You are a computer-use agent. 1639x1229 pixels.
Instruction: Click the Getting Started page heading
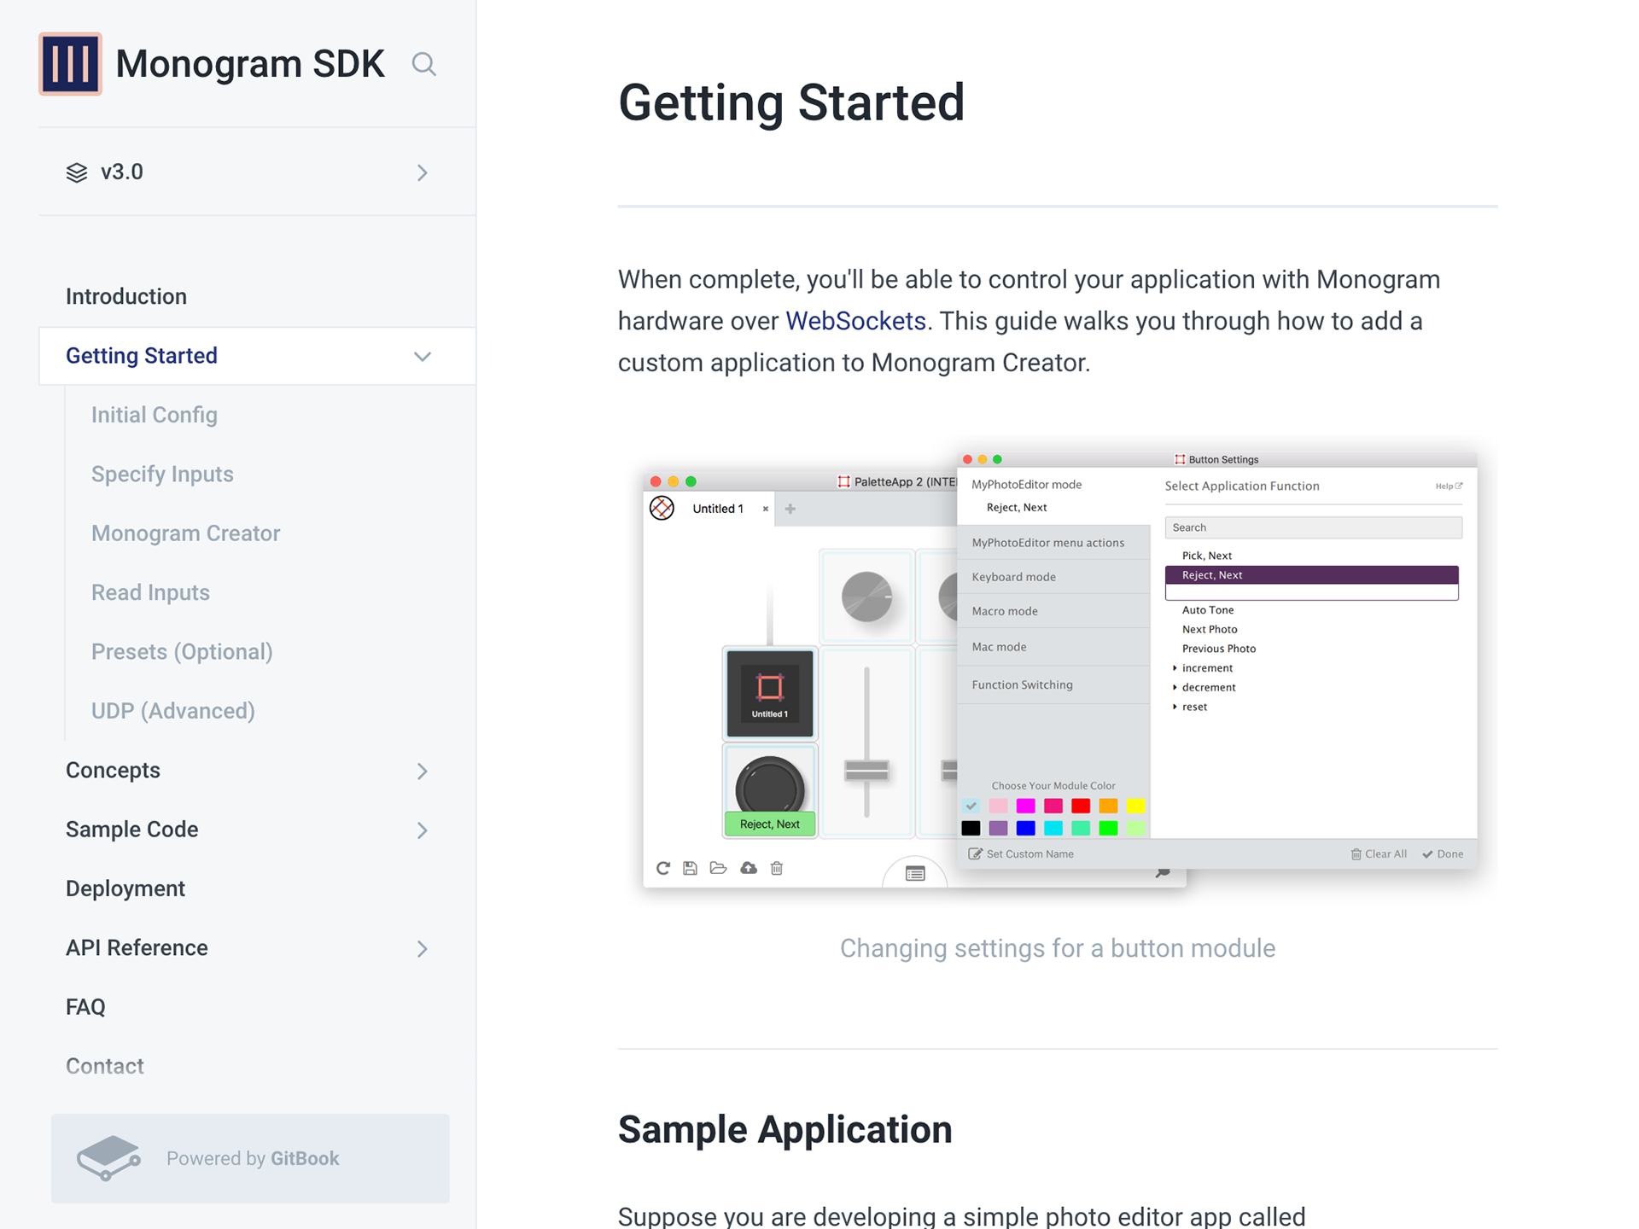791,102
